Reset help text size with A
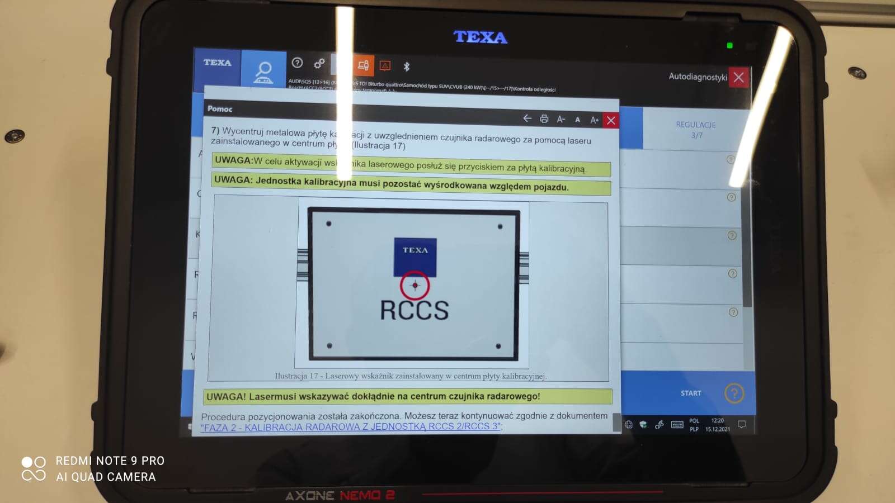The width and height of the screenshot is (895, 503). [578, 120]
